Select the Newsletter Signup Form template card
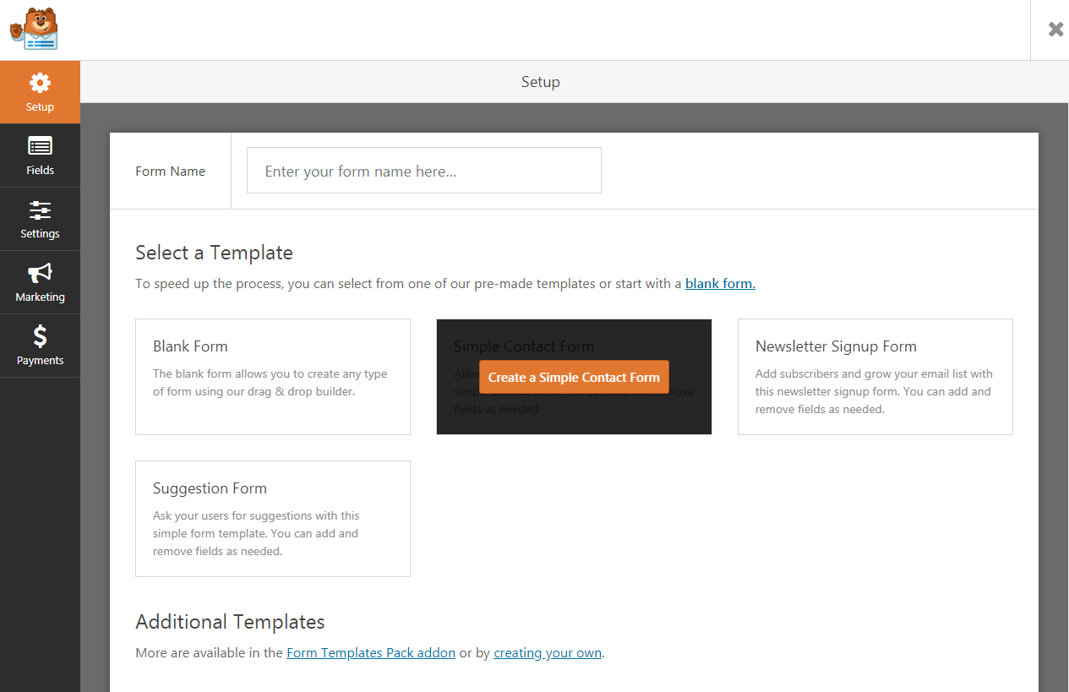Screen dimensions: 1069x692 coord(875,377)
